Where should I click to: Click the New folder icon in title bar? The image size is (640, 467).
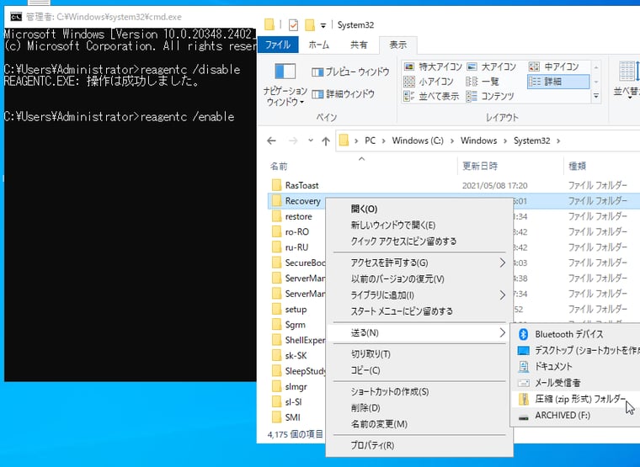tap(310, 25)
